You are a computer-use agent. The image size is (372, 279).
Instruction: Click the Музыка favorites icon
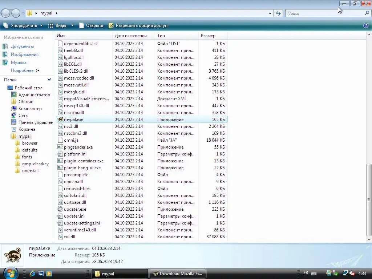tap(5, 62)
